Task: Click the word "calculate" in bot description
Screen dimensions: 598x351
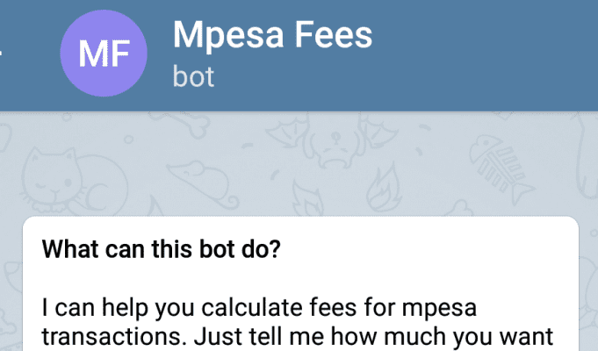Action: click(x=251, y=308)
